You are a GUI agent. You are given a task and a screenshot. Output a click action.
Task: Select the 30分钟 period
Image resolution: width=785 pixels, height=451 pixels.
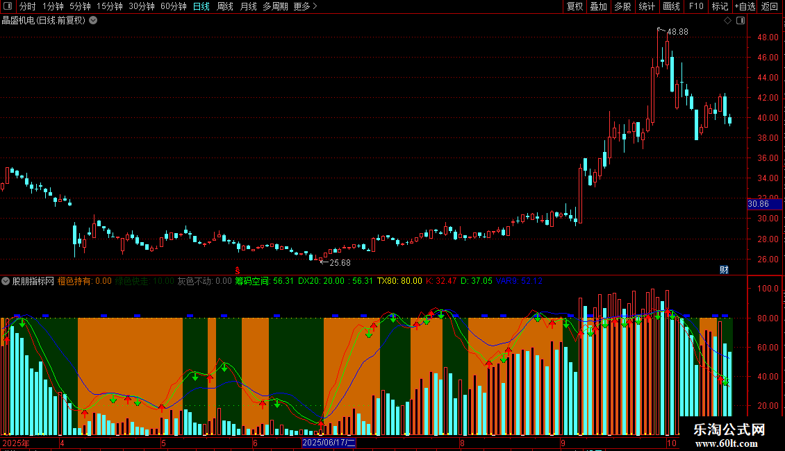pyautogui.click(x=142, y=6)
